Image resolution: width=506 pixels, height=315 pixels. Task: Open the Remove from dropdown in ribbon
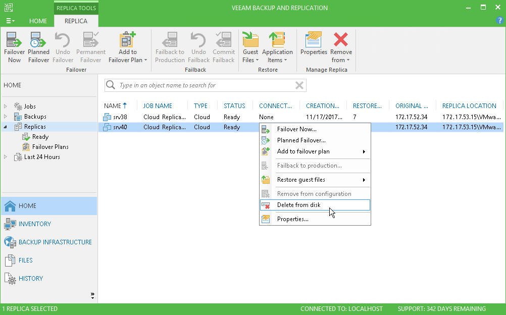(x=341, y=48)
